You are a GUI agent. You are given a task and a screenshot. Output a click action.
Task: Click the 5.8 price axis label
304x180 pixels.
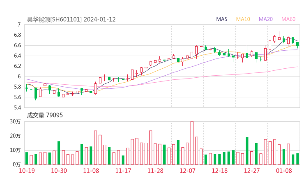[17, 87]
